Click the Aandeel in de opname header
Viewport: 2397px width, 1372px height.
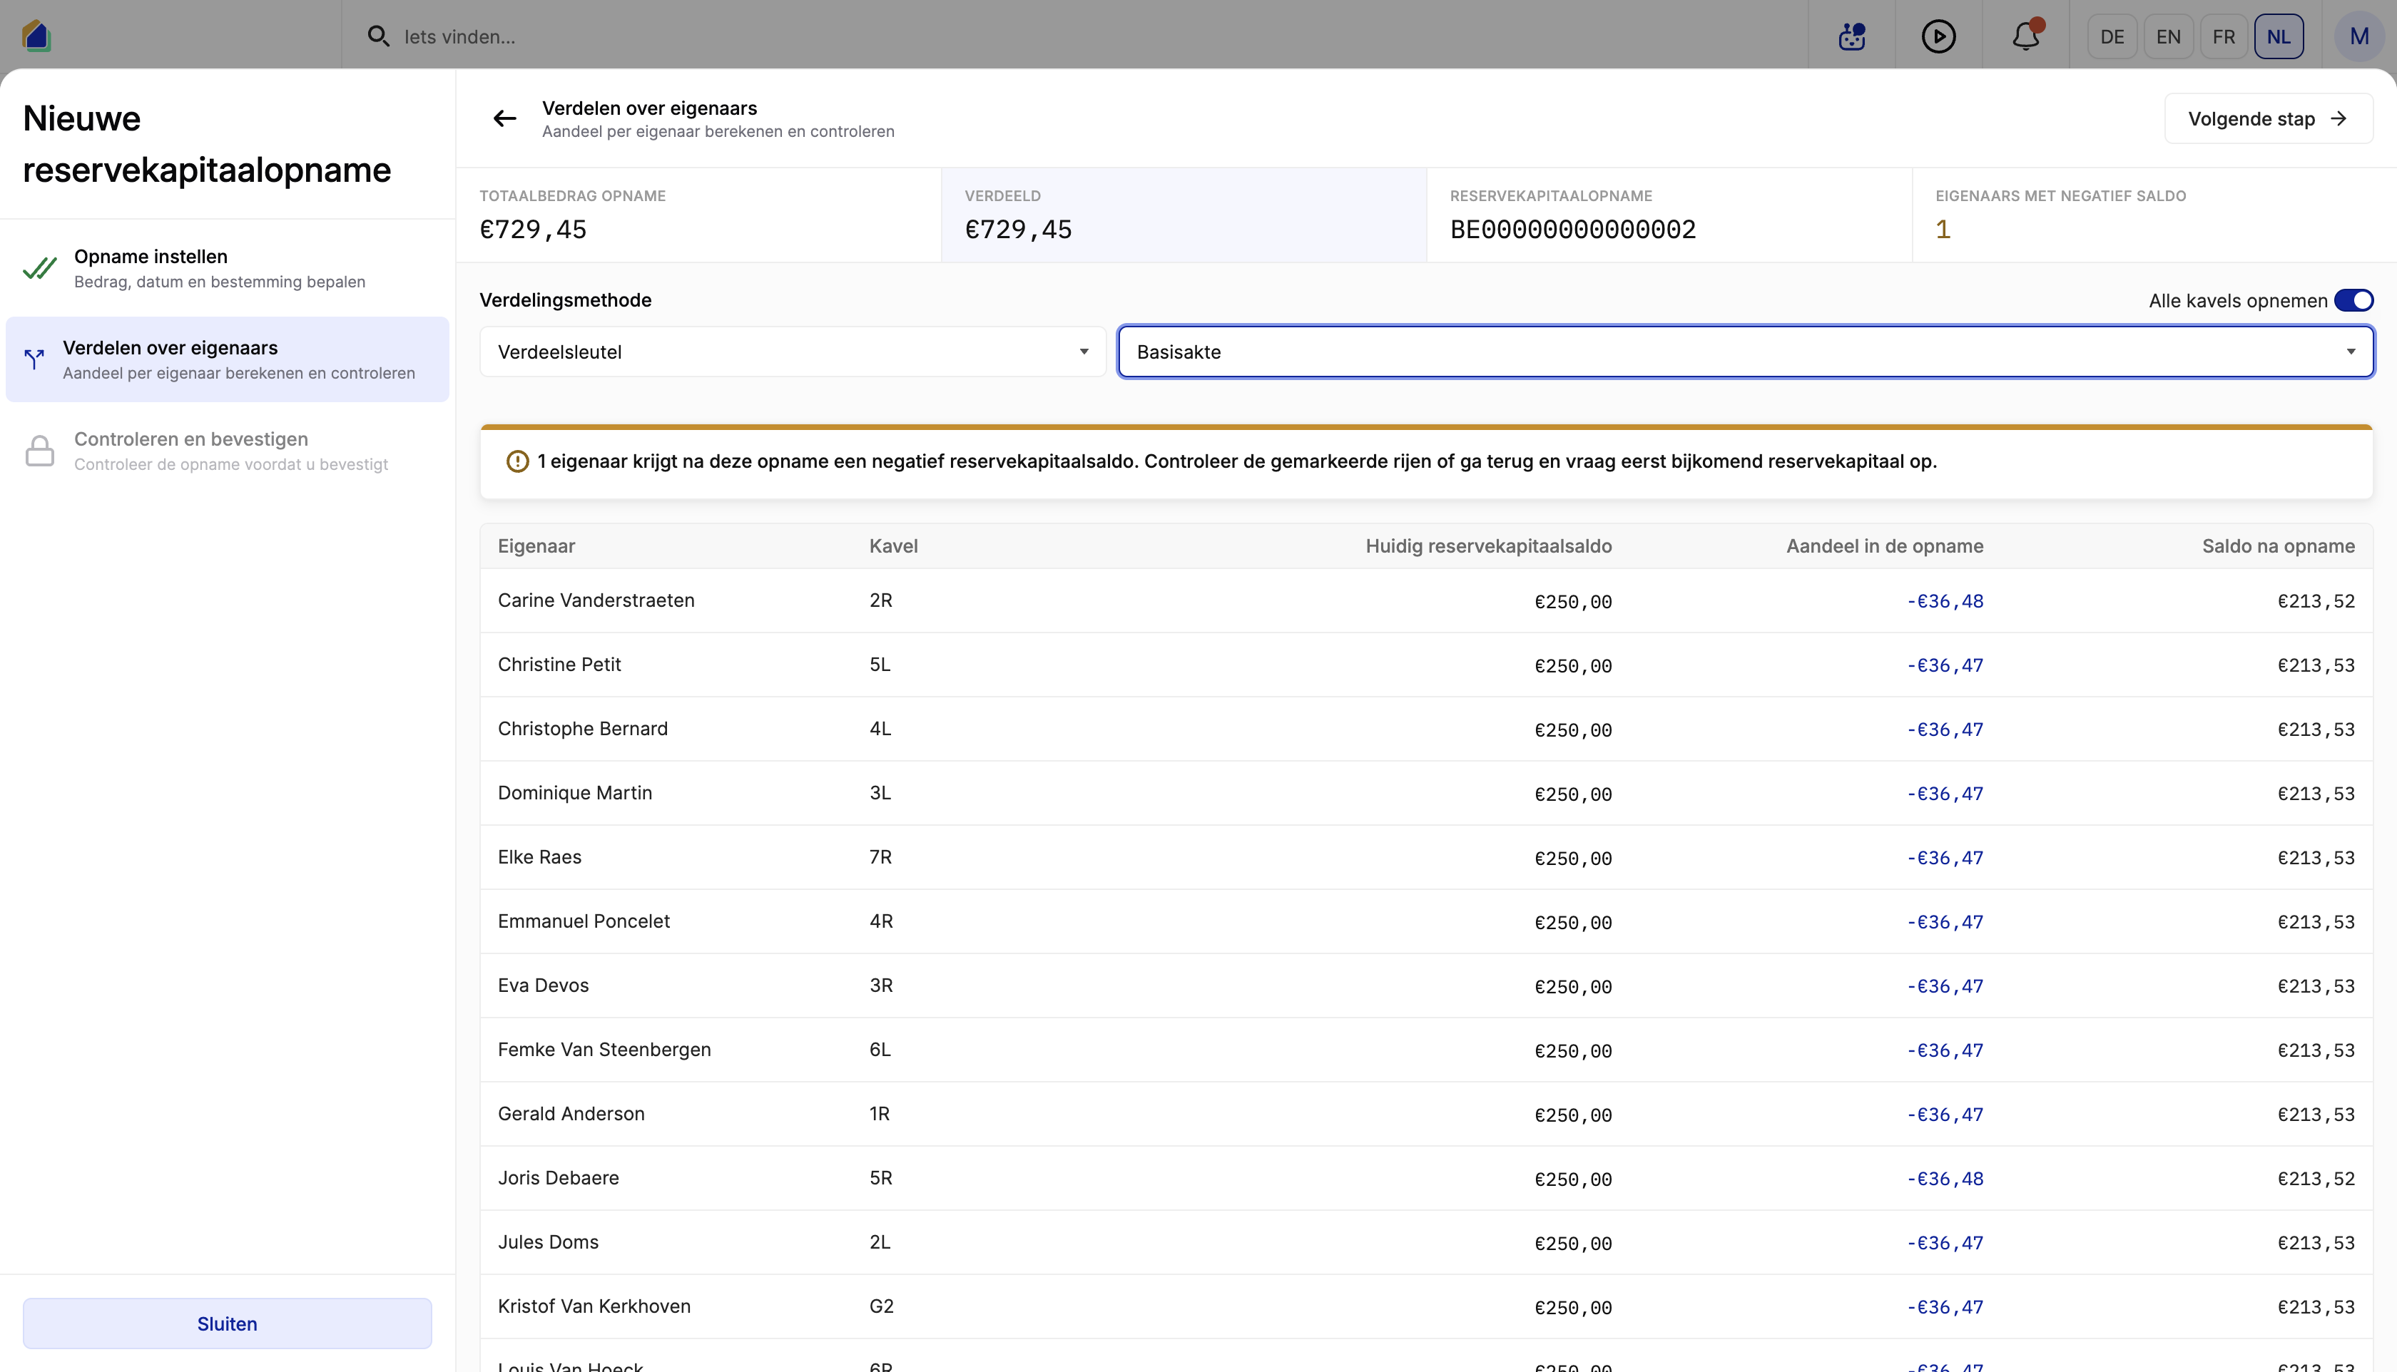pos(1884,546)
